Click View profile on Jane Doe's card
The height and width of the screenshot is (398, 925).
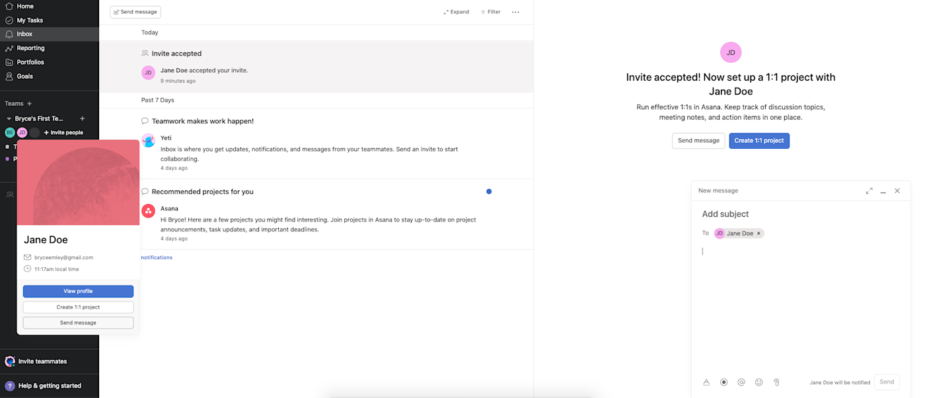(x=78, y=291)
